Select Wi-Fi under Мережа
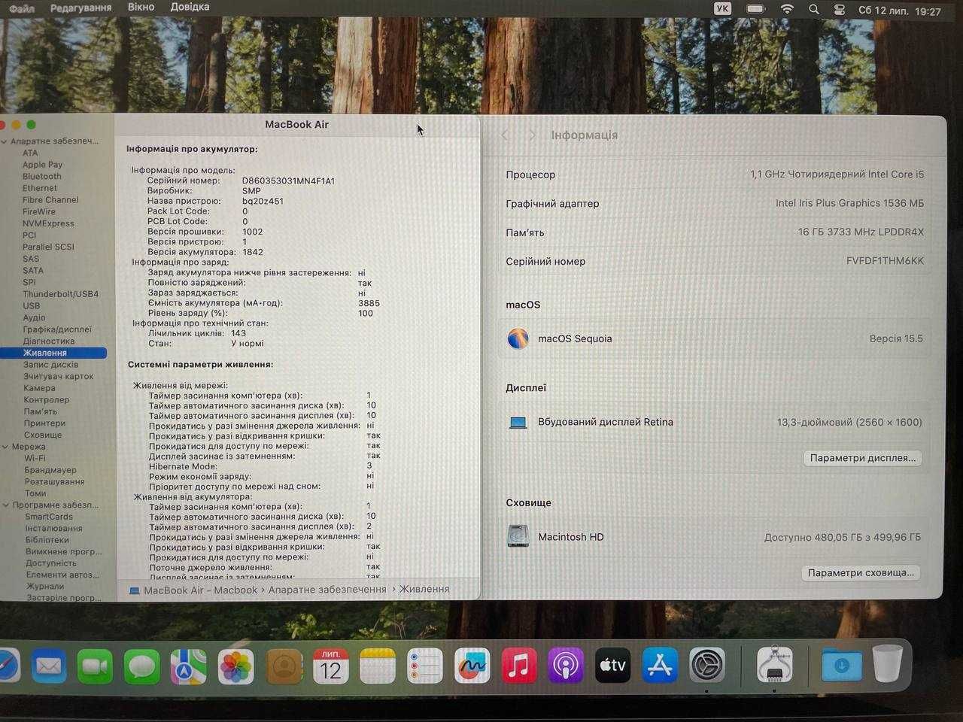The width and height of the screenshot is (963, 722). click(35, 458)
